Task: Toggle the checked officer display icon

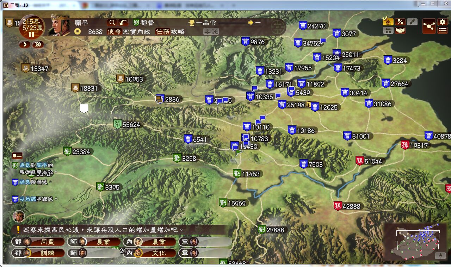Action: 388,21
